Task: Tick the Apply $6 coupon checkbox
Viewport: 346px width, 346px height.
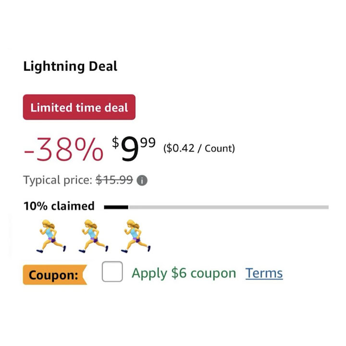Action: [x=112, y=272]
